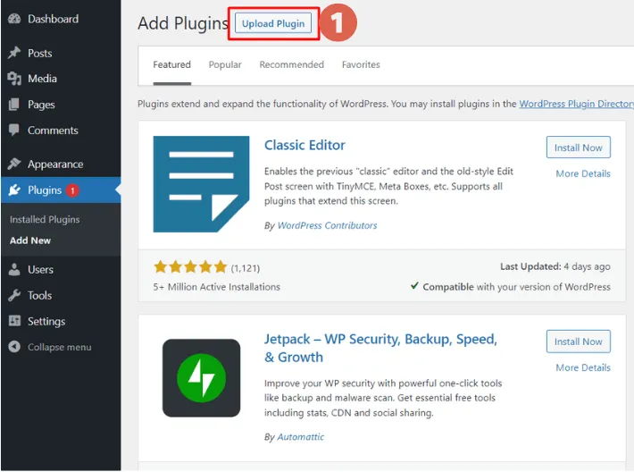
Task: Open Comments in the sidebar
Action: pos(61,131)
